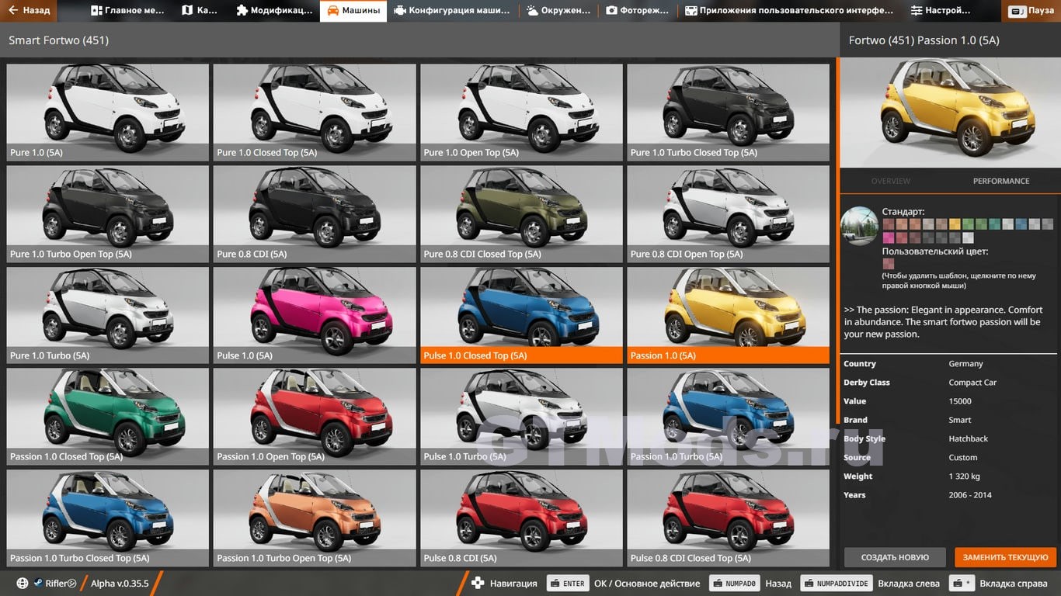Select the green Passion 1.0 Closed Top (5A) car

click(x=108, y=417)
